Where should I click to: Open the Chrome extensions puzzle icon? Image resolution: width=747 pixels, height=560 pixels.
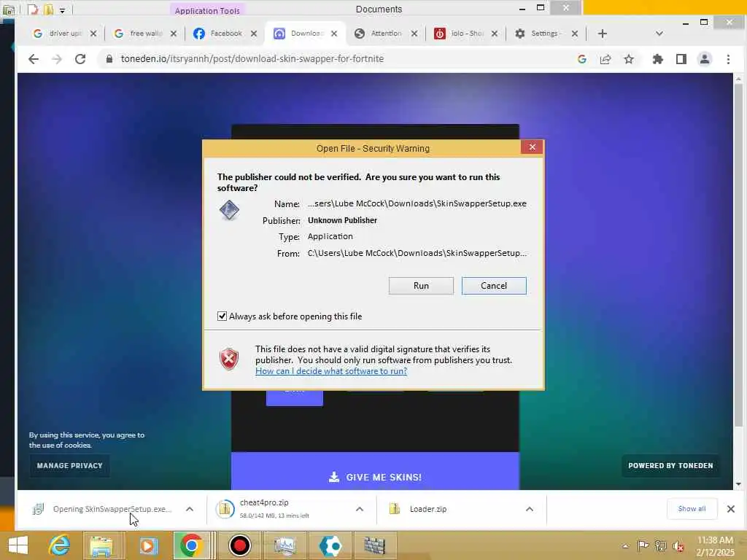[657, 59]
